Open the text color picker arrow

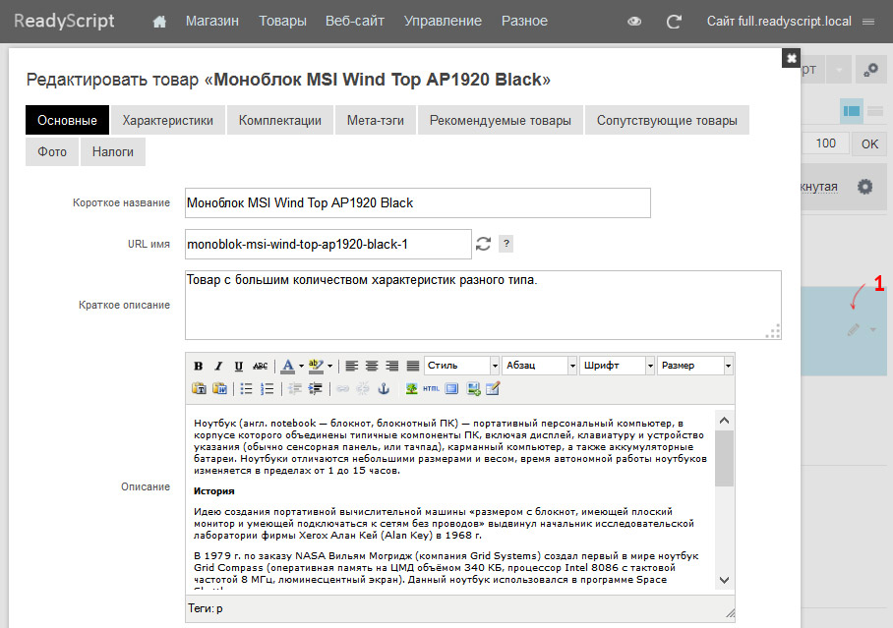point(301,366)
